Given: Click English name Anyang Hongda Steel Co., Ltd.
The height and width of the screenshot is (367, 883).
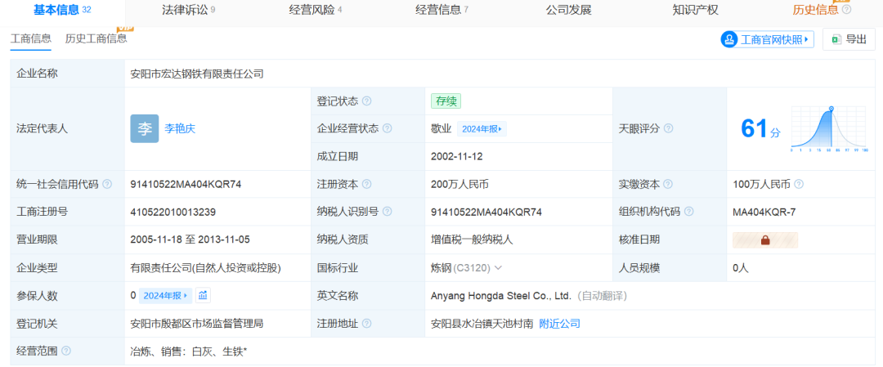Looking at the screenshot, I should click(501, 296).
